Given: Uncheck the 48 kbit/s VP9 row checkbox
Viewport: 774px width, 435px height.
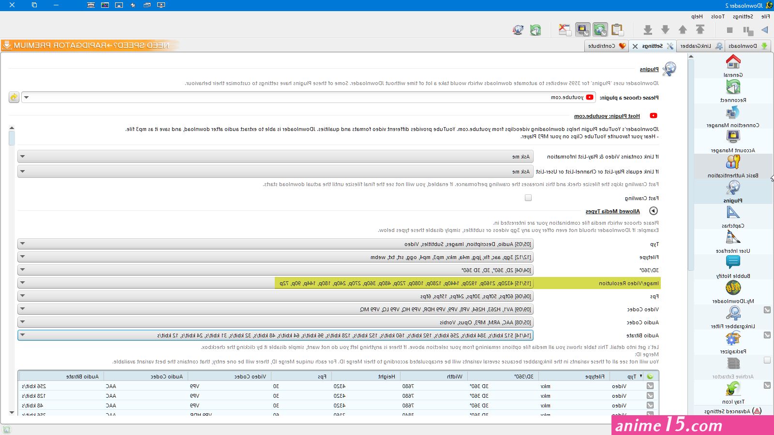Looking at the screenshot, I should [650, 405].
